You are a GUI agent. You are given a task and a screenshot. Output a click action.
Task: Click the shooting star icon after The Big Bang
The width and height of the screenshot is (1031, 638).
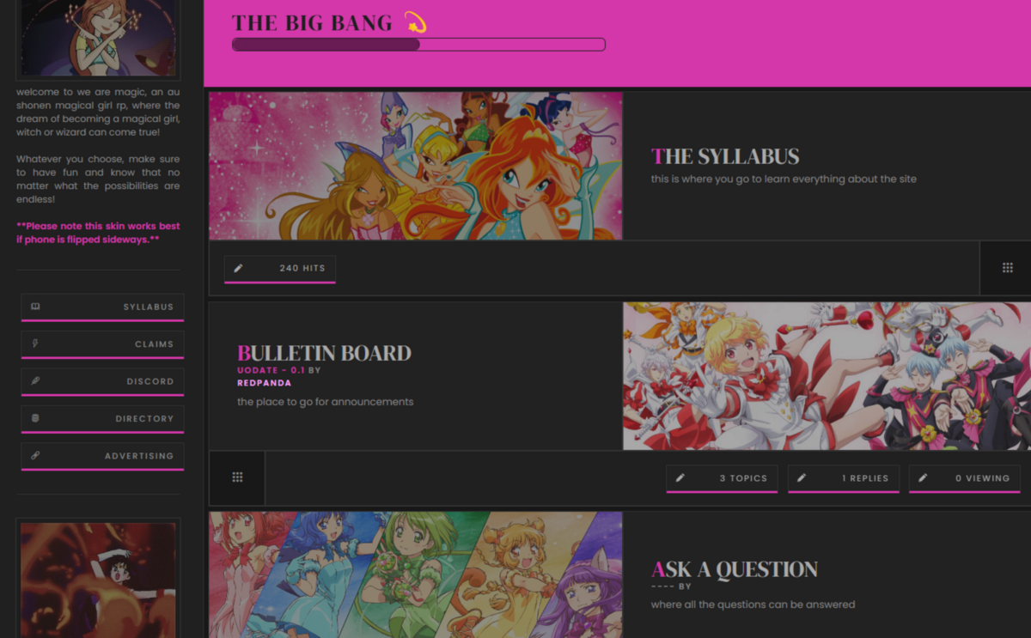(415, 22)
